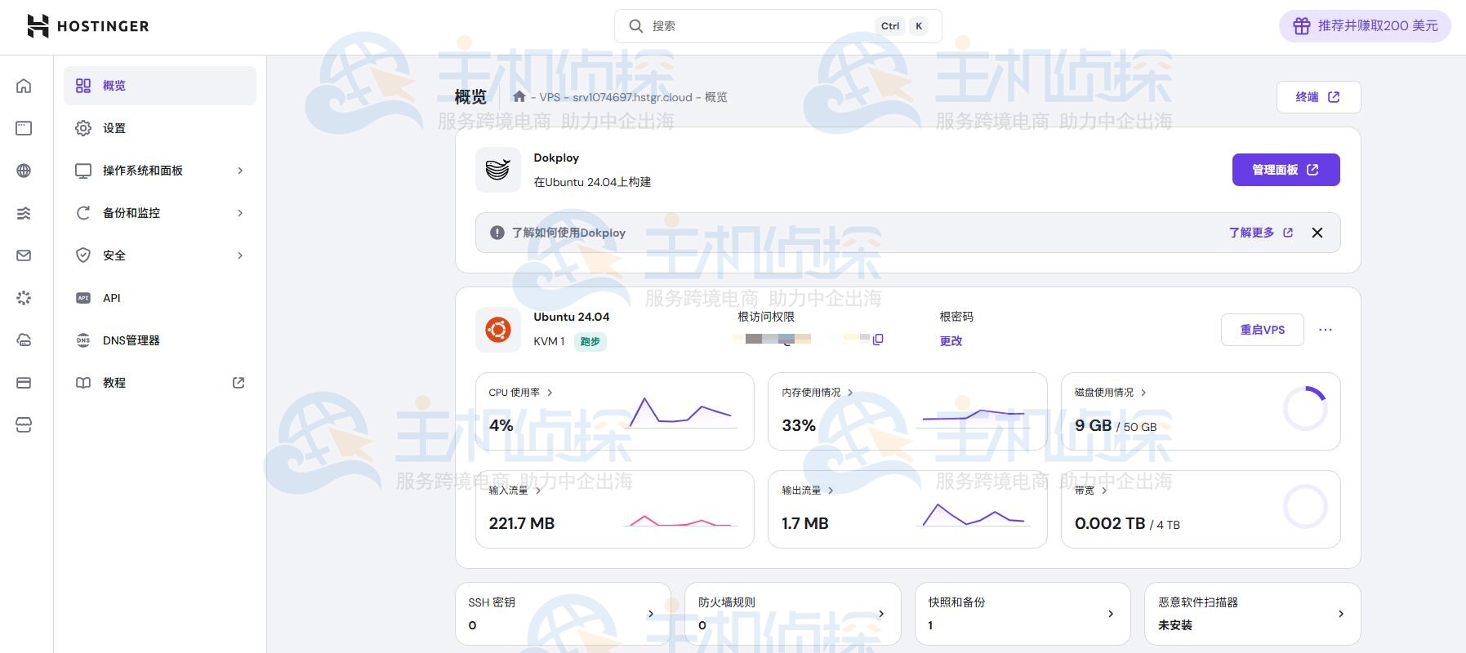Open the marketplace store icon in left rail
The width and height of the screenshot is (1466, 653).
[24, 425]
